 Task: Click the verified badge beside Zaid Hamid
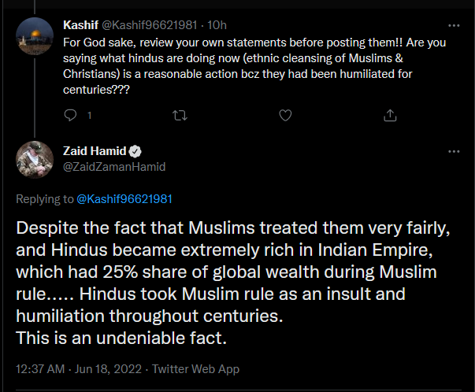pyautogui.click(x=135, y=152)
